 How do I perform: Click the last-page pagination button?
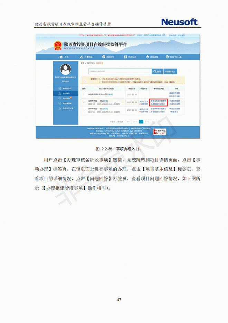coord(154,121)
